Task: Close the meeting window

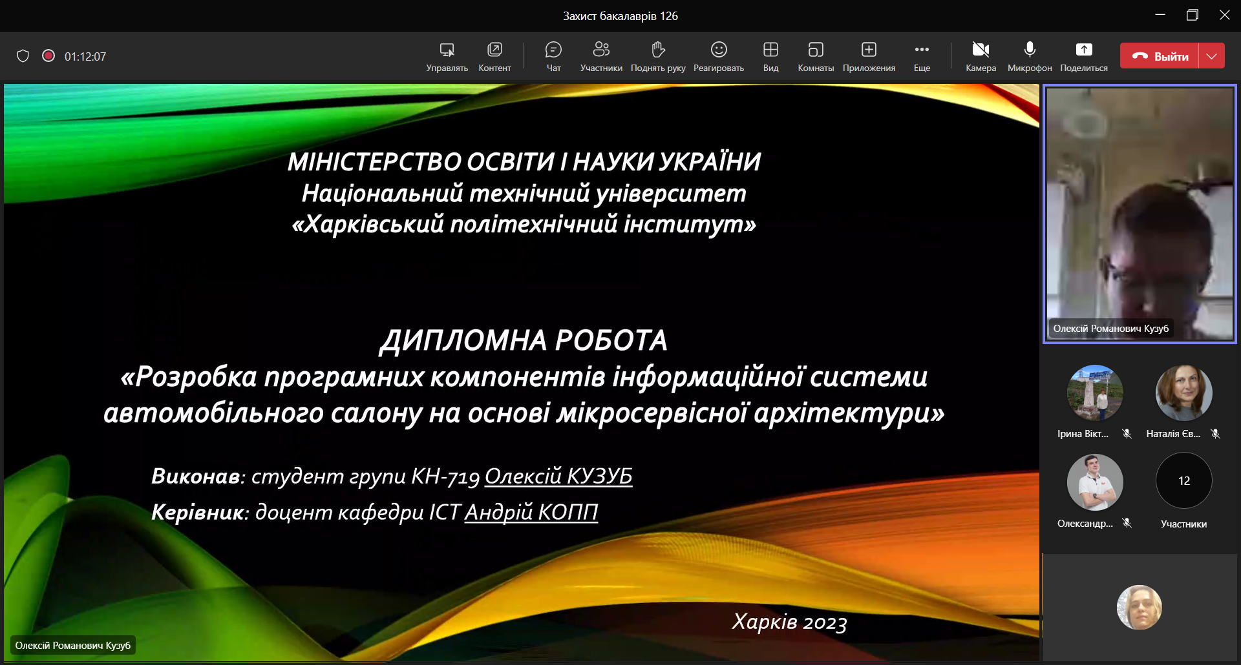Action: [x=1225, y=15]
